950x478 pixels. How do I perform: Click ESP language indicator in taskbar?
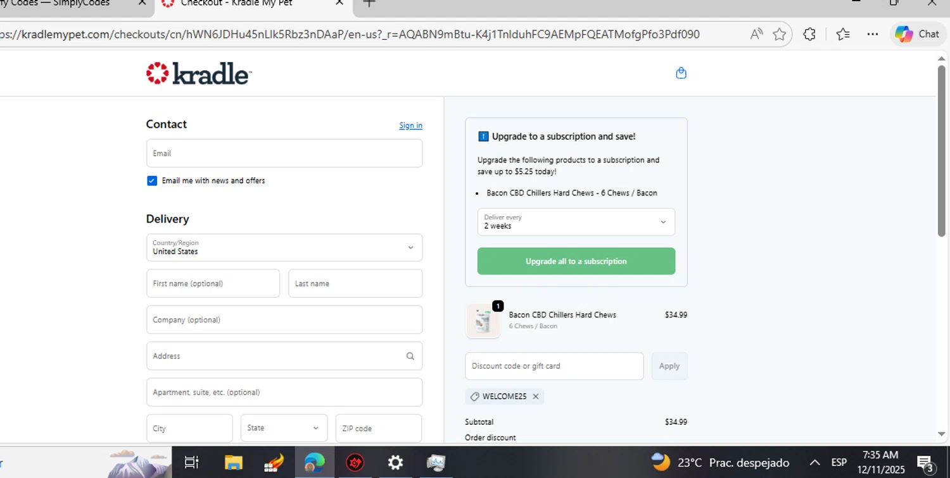click(839, 463)
